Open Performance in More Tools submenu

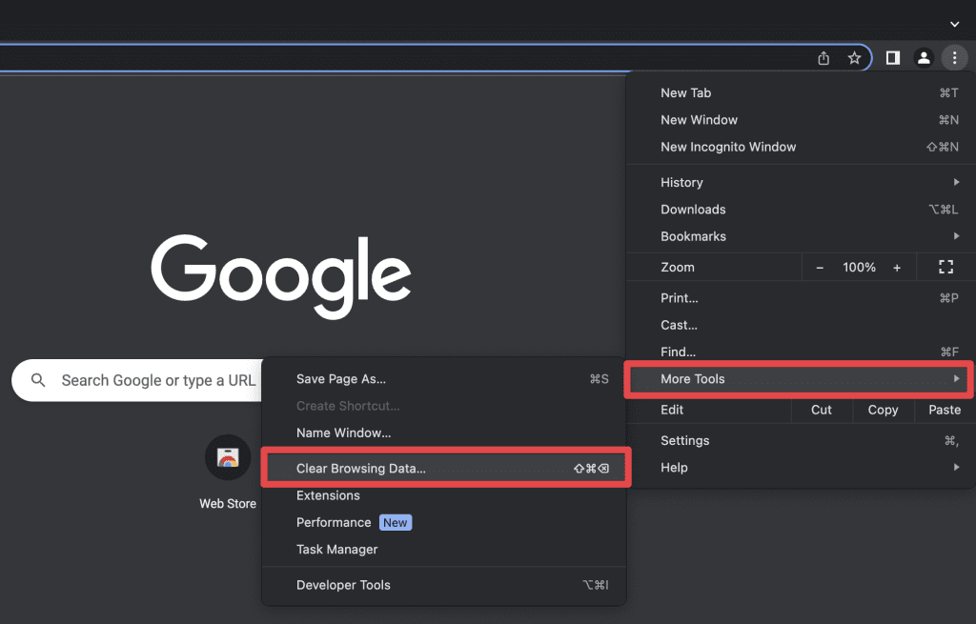click(x=444, y=523)
